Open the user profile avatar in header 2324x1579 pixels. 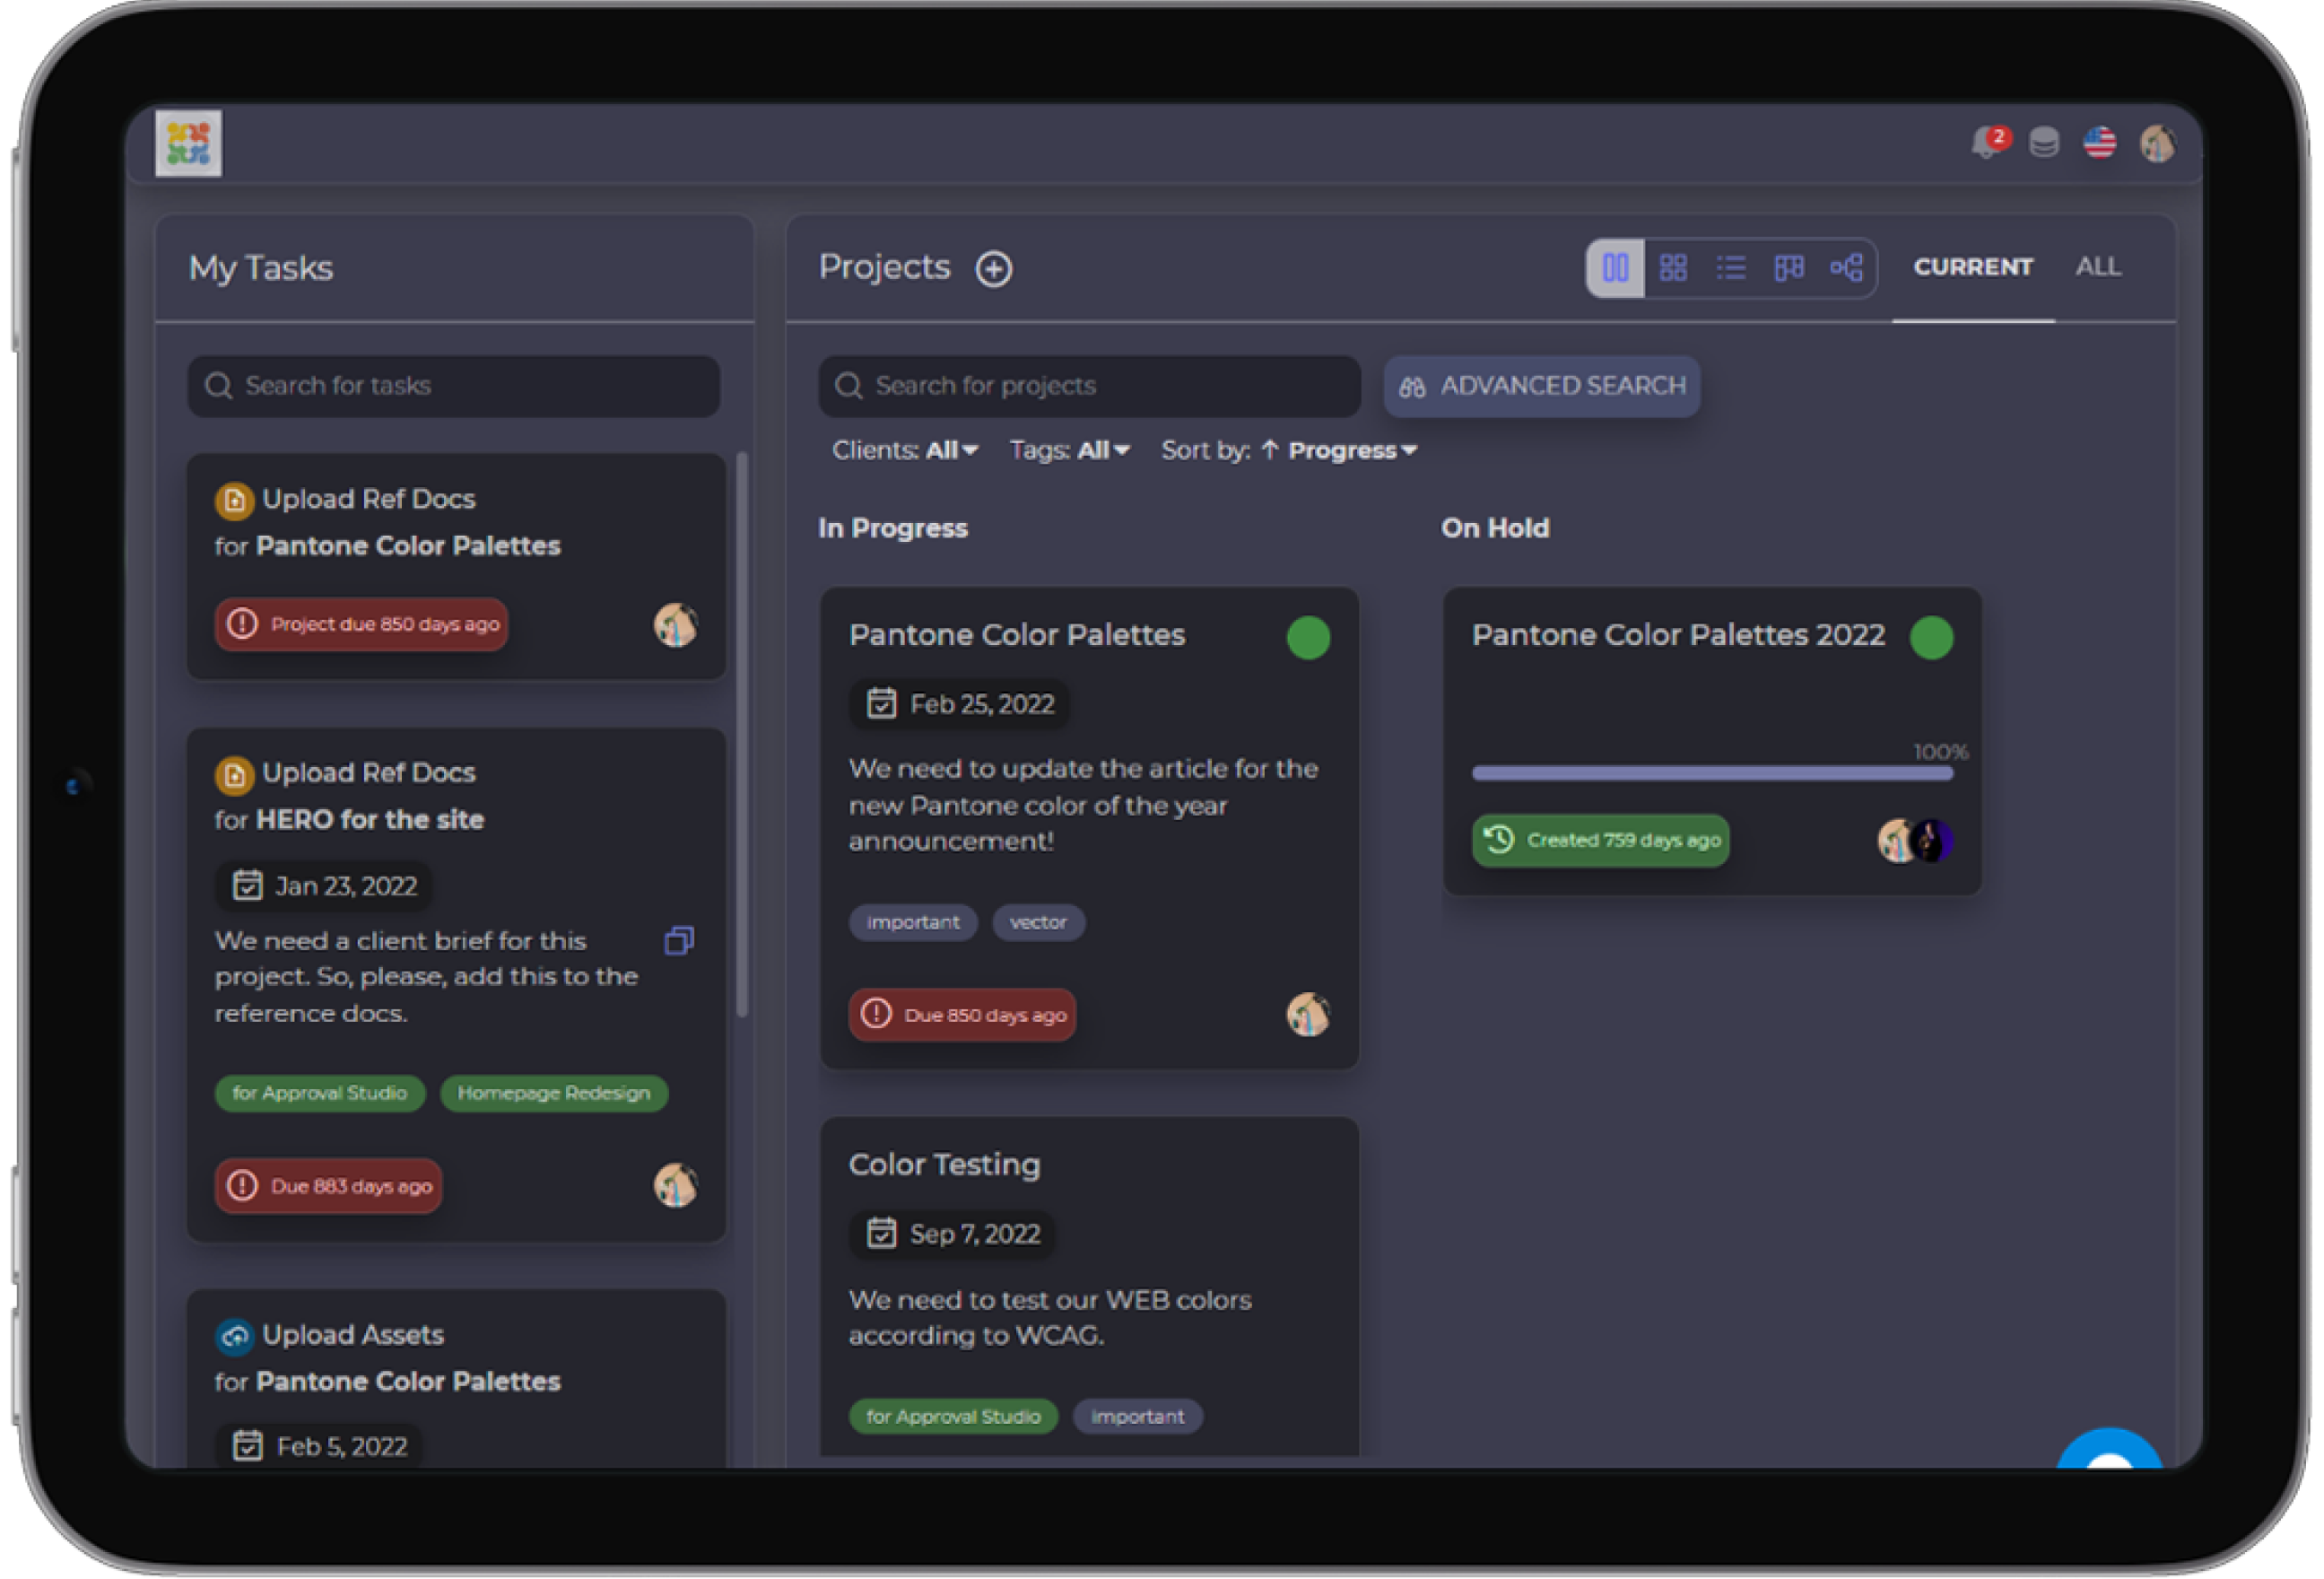click(x=2157, y=143)
